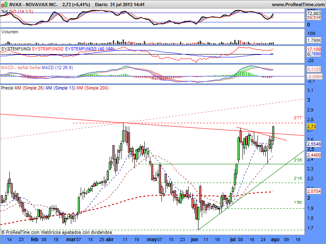Select the 2'16 support annotation

(298, 178)
